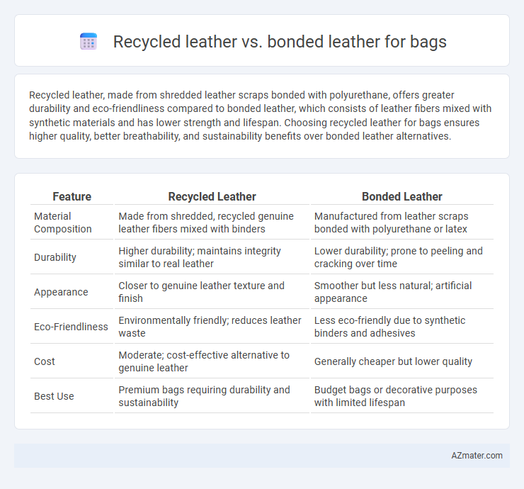Click cell 'Moderate; cost-effective alternative to genuine leather'
524x489 pixels.
204,361
